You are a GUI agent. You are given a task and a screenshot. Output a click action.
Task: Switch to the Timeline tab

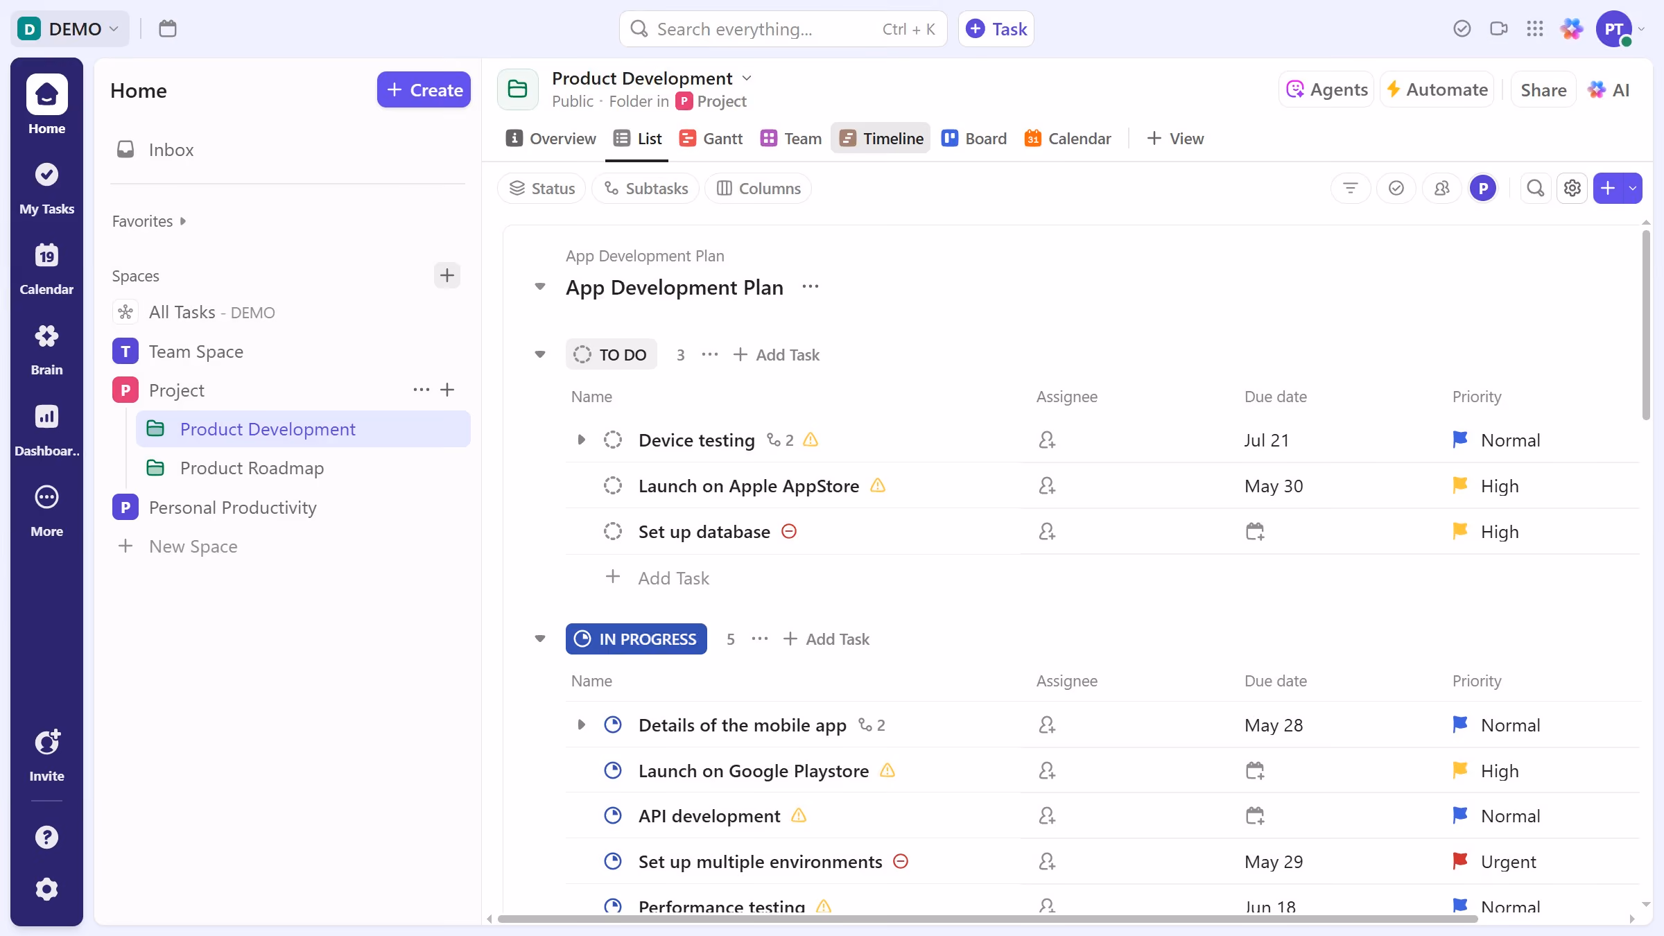coord(881,139)
